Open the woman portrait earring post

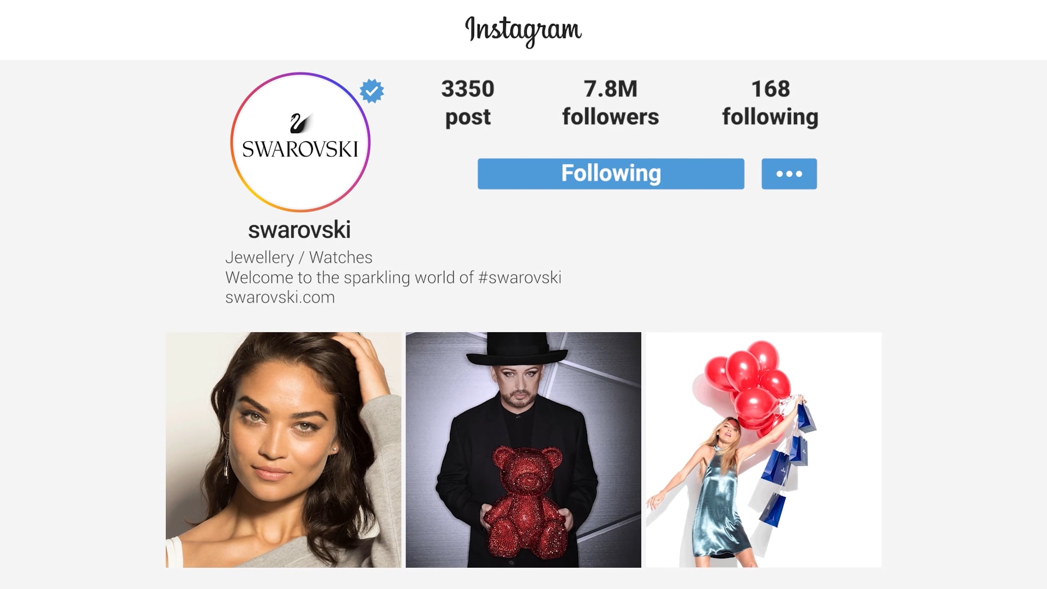[x=283, y=450]
